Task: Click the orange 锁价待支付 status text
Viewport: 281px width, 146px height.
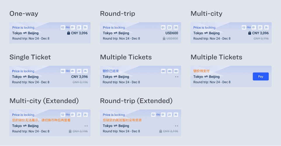Action: (x=201, y=71)
